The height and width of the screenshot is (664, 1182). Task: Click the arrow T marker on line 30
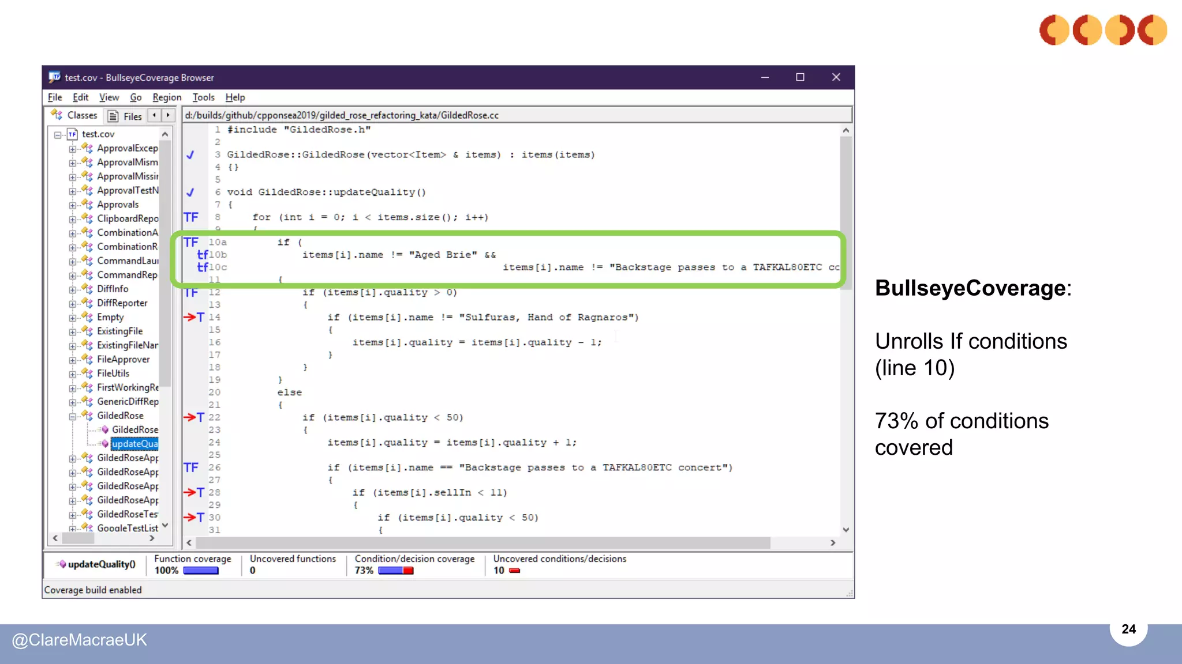[x=194, y=517]
